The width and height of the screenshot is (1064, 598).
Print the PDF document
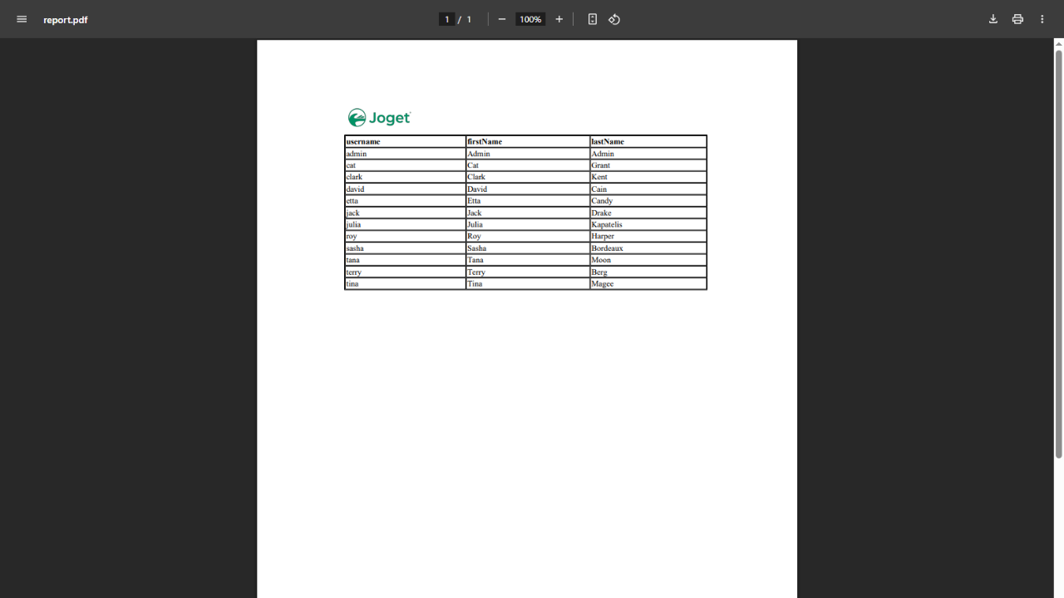pos(1017,19)
